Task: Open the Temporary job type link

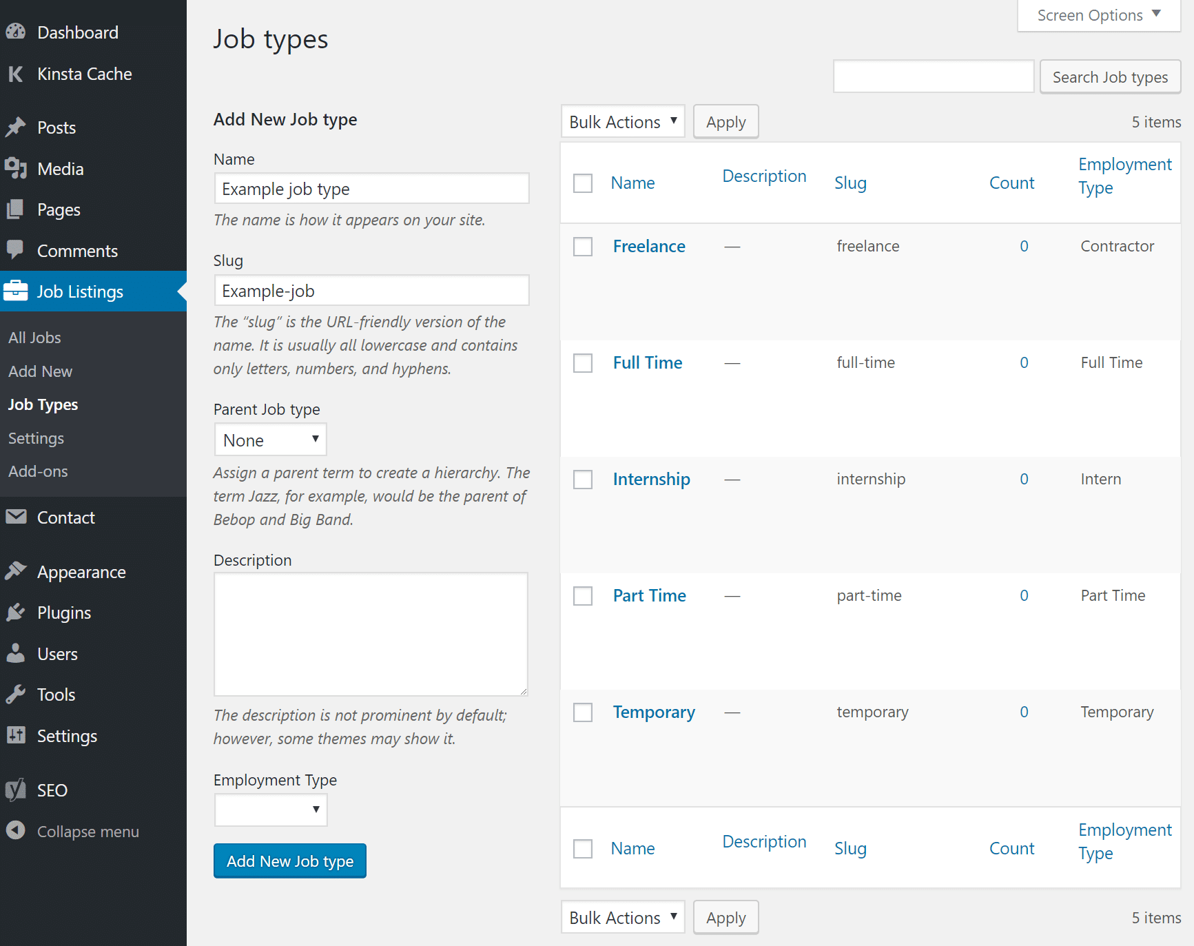Action: [653, 712]
